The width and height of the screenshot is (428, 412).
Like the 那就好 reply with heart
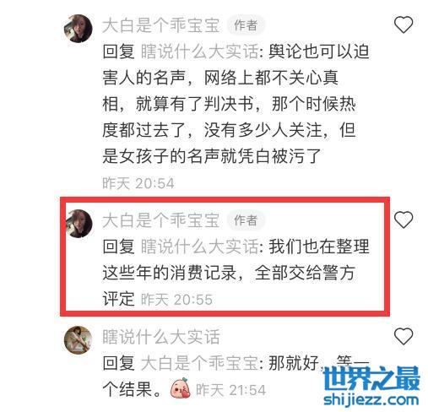click(404, 336)
